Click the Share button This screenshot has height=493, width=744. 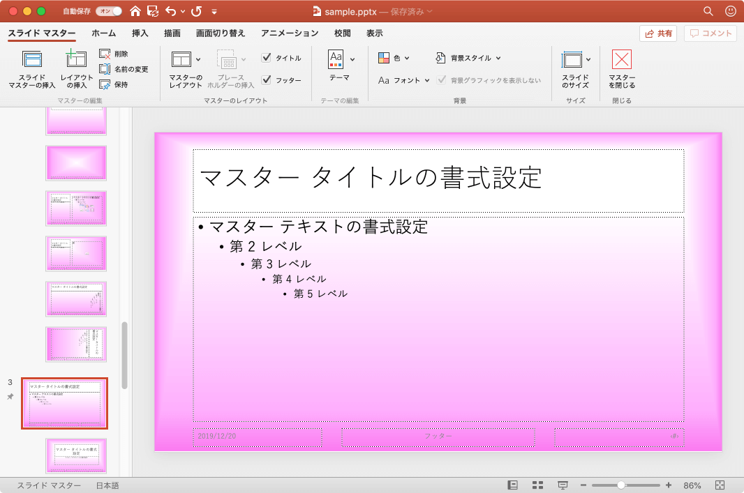coord(657,33)
